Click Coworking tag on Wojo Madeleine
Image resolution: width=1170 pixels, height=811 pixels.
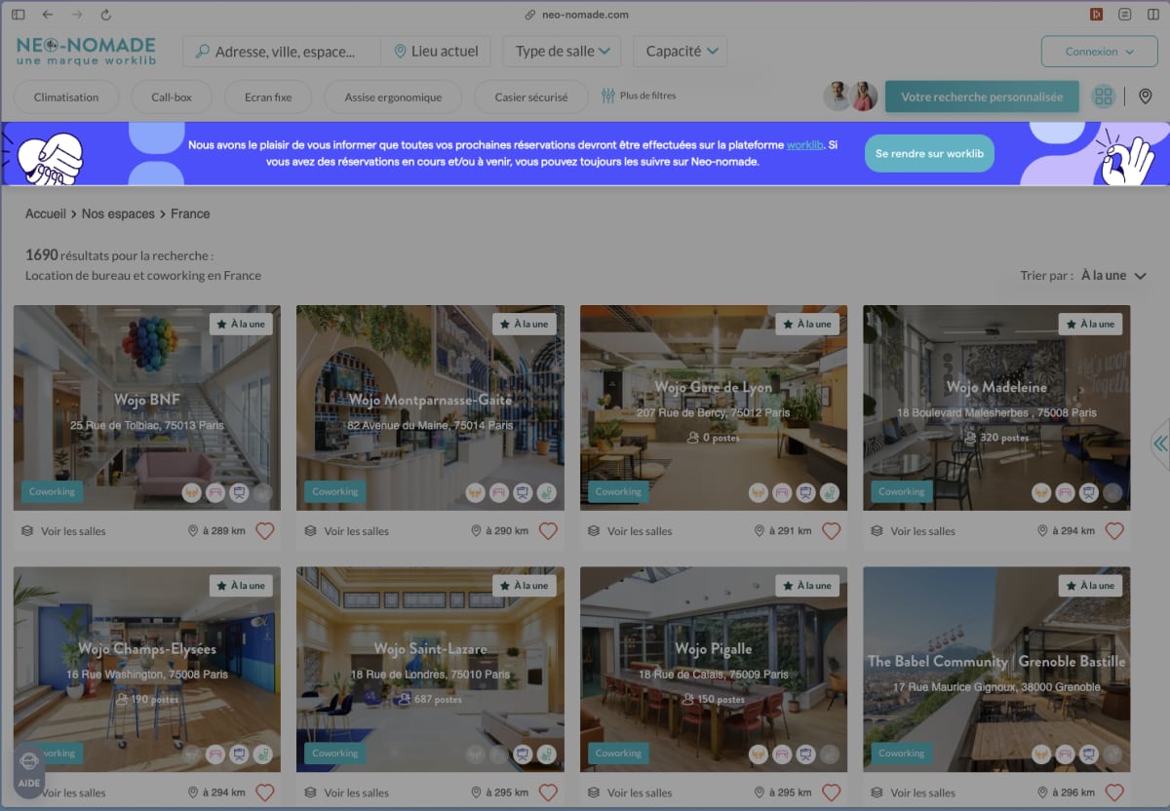901,492
